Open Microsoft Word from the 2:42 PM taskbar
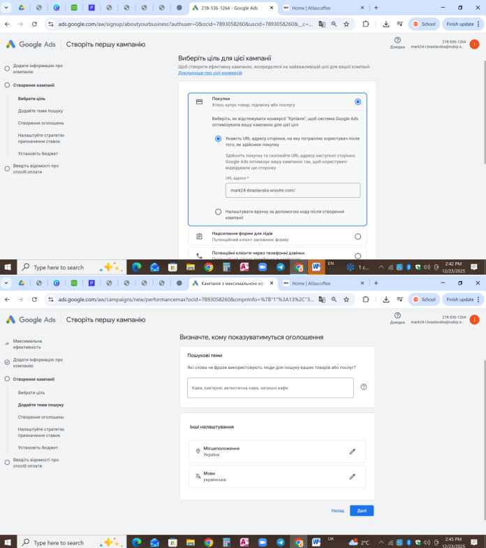 pyautogui.click(x=316, y=267)
